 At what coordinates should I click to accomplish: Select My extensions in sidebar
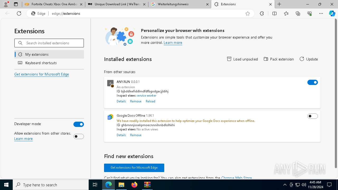[x=49, y=54]
